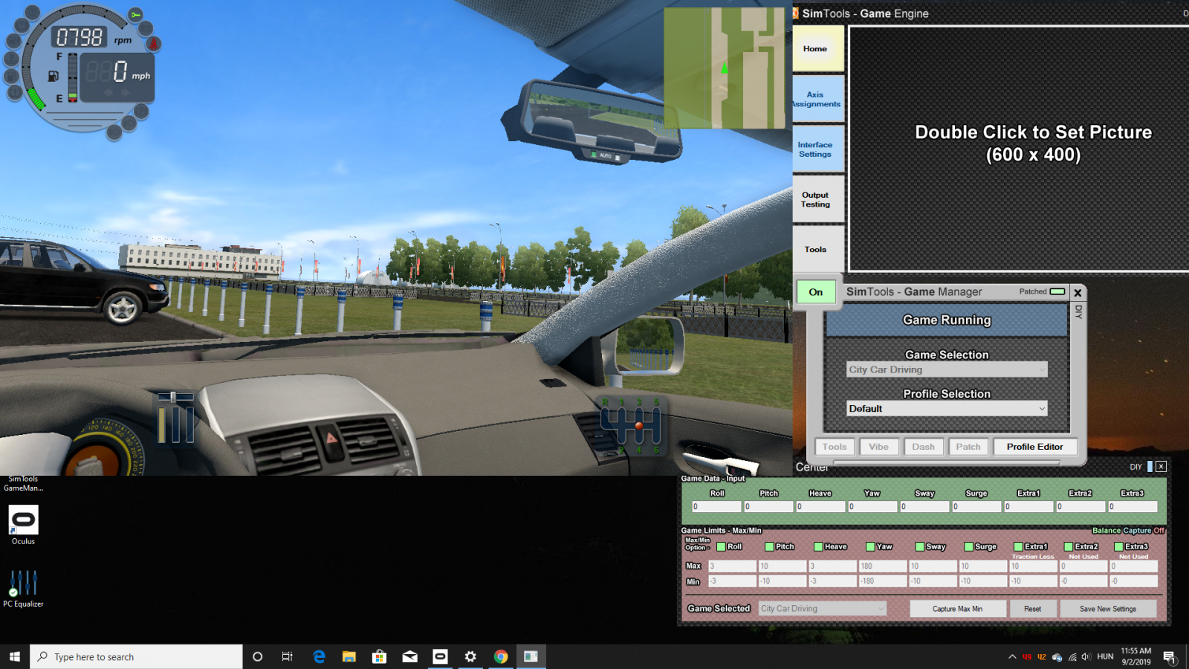Screen dimensions: 1189x669
Task: Enable the Yaw Max/Min option checkbox
Action: click(x=870, y=546)
